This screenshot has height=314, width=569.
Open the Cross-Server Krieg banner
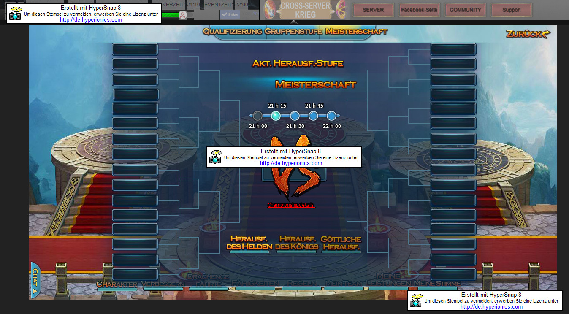(x=304, y=10)
